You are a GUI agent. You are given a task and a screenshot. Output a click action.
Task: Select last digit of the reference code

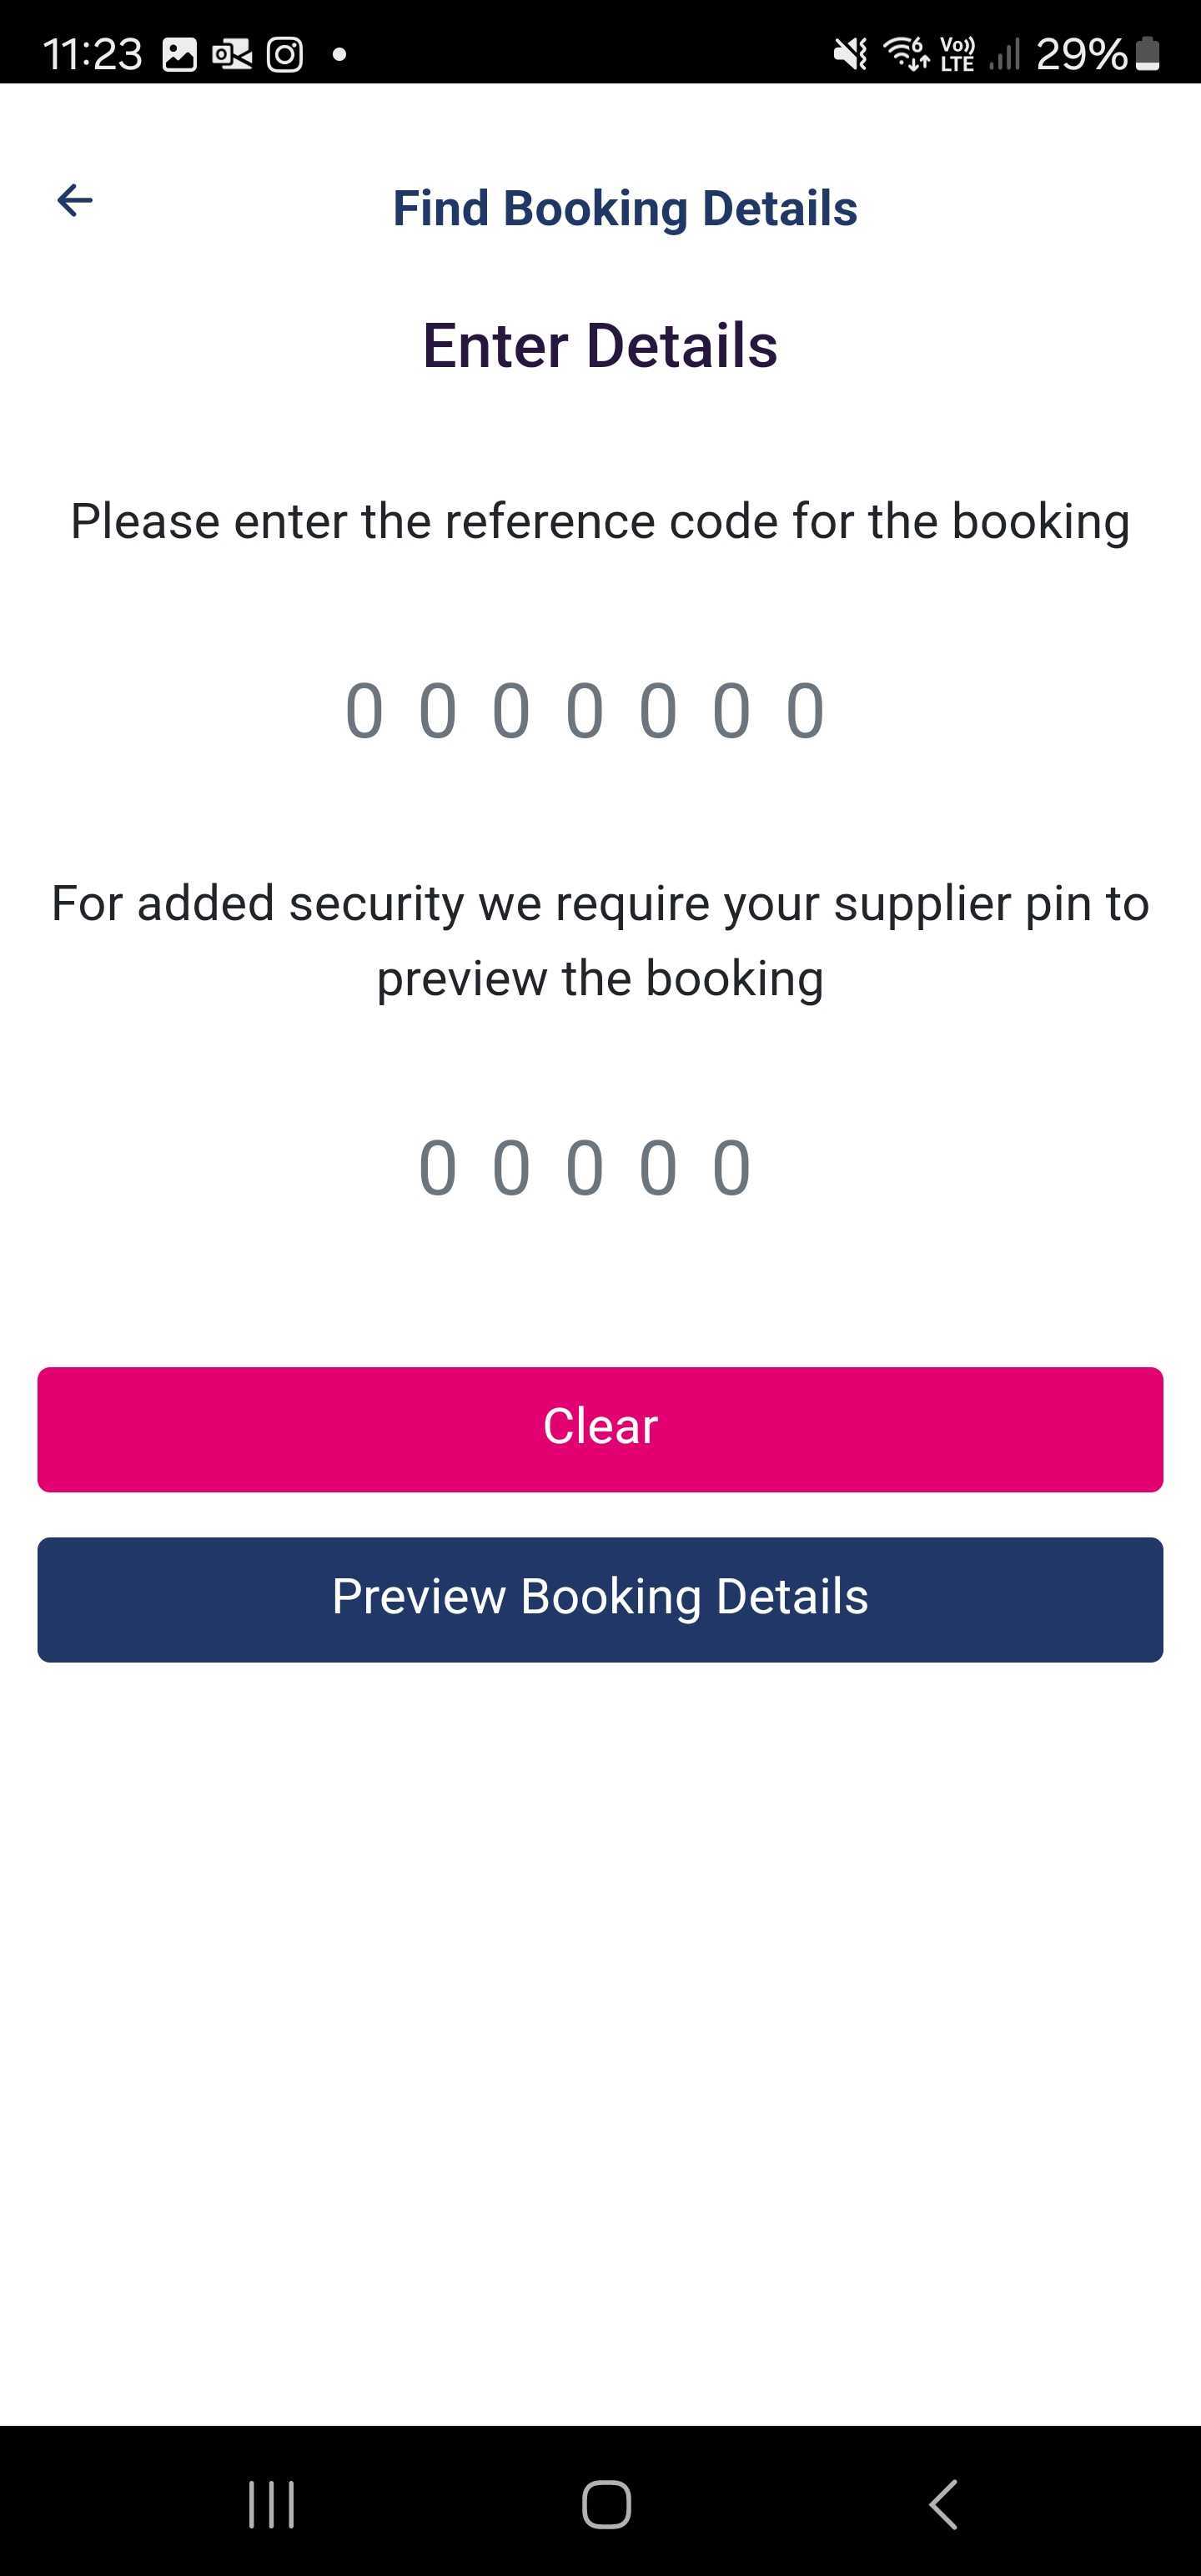coord(805,711)
